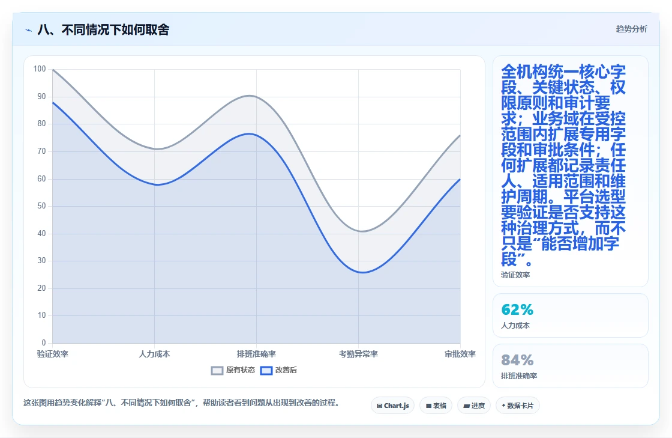
Task: Click the 0 y-axis tick label
Action: coord(44,342)
